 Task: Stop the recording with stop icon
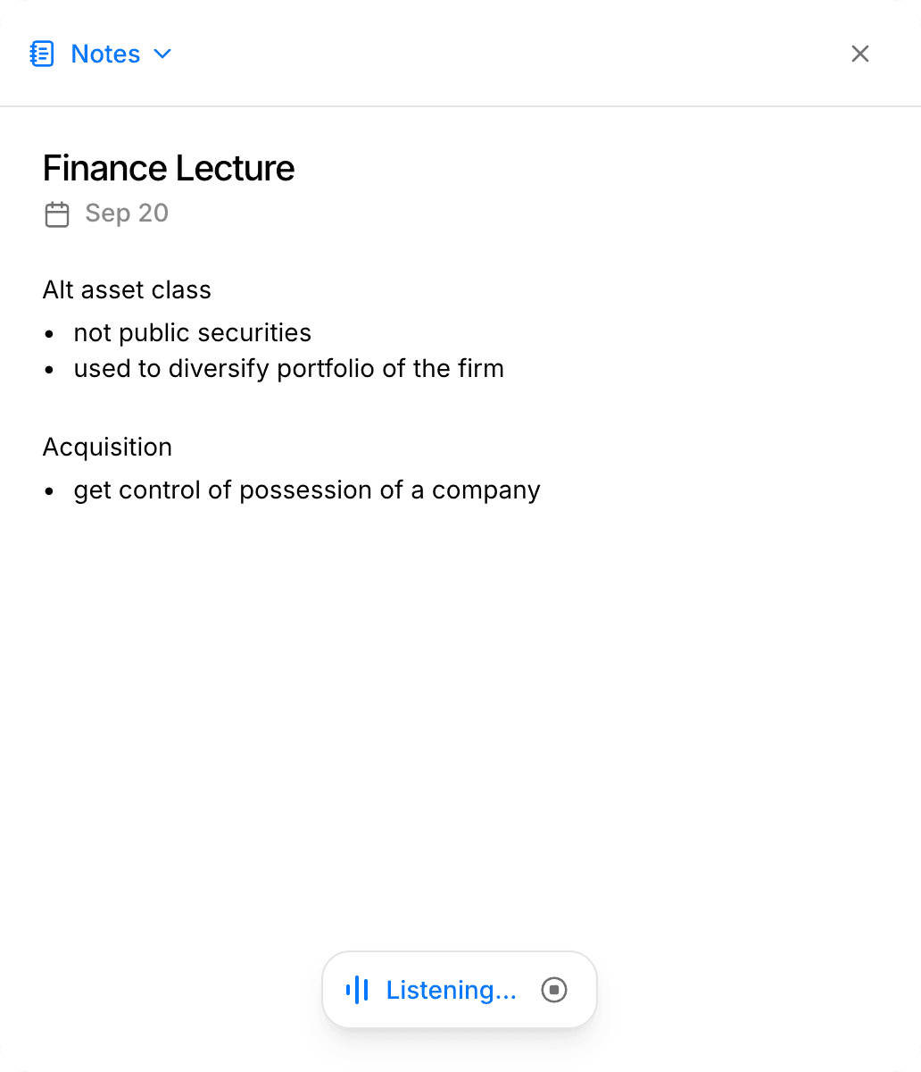(554, 990)
